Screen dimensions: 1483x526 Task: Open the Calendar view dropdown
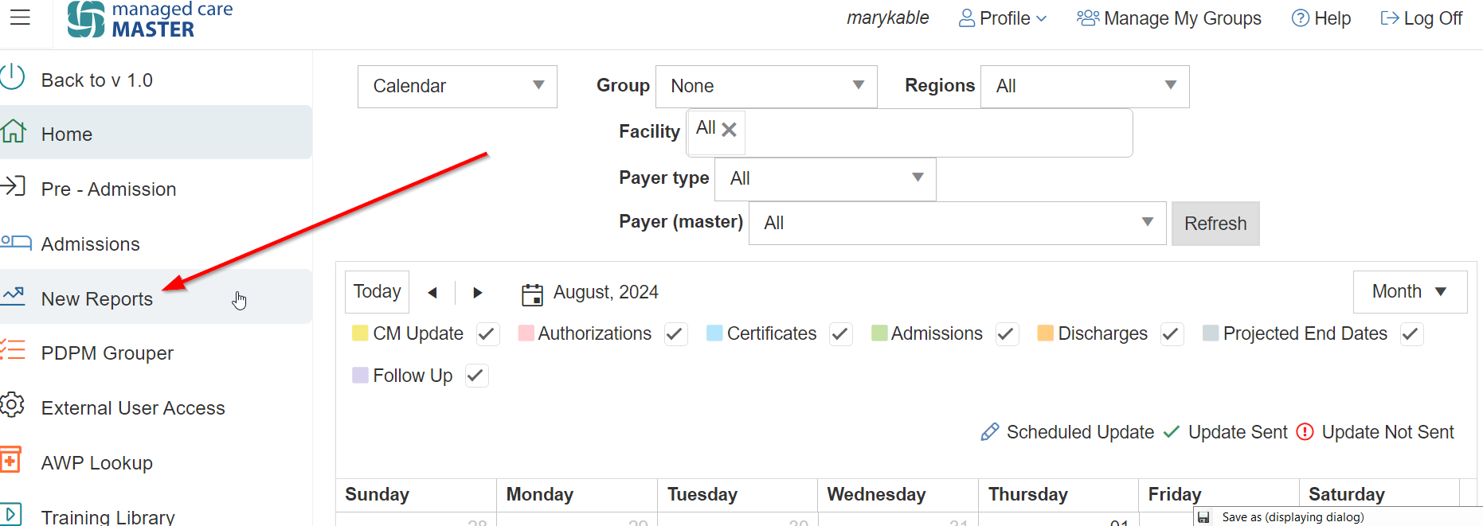(x=457, y=86)
